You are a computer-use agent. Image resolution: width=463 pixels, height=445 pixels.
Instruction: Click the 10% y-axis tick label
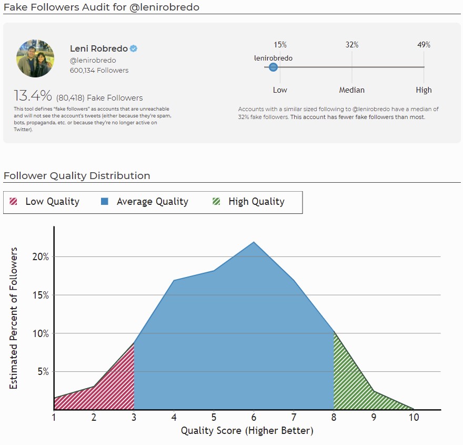point(41,333)
